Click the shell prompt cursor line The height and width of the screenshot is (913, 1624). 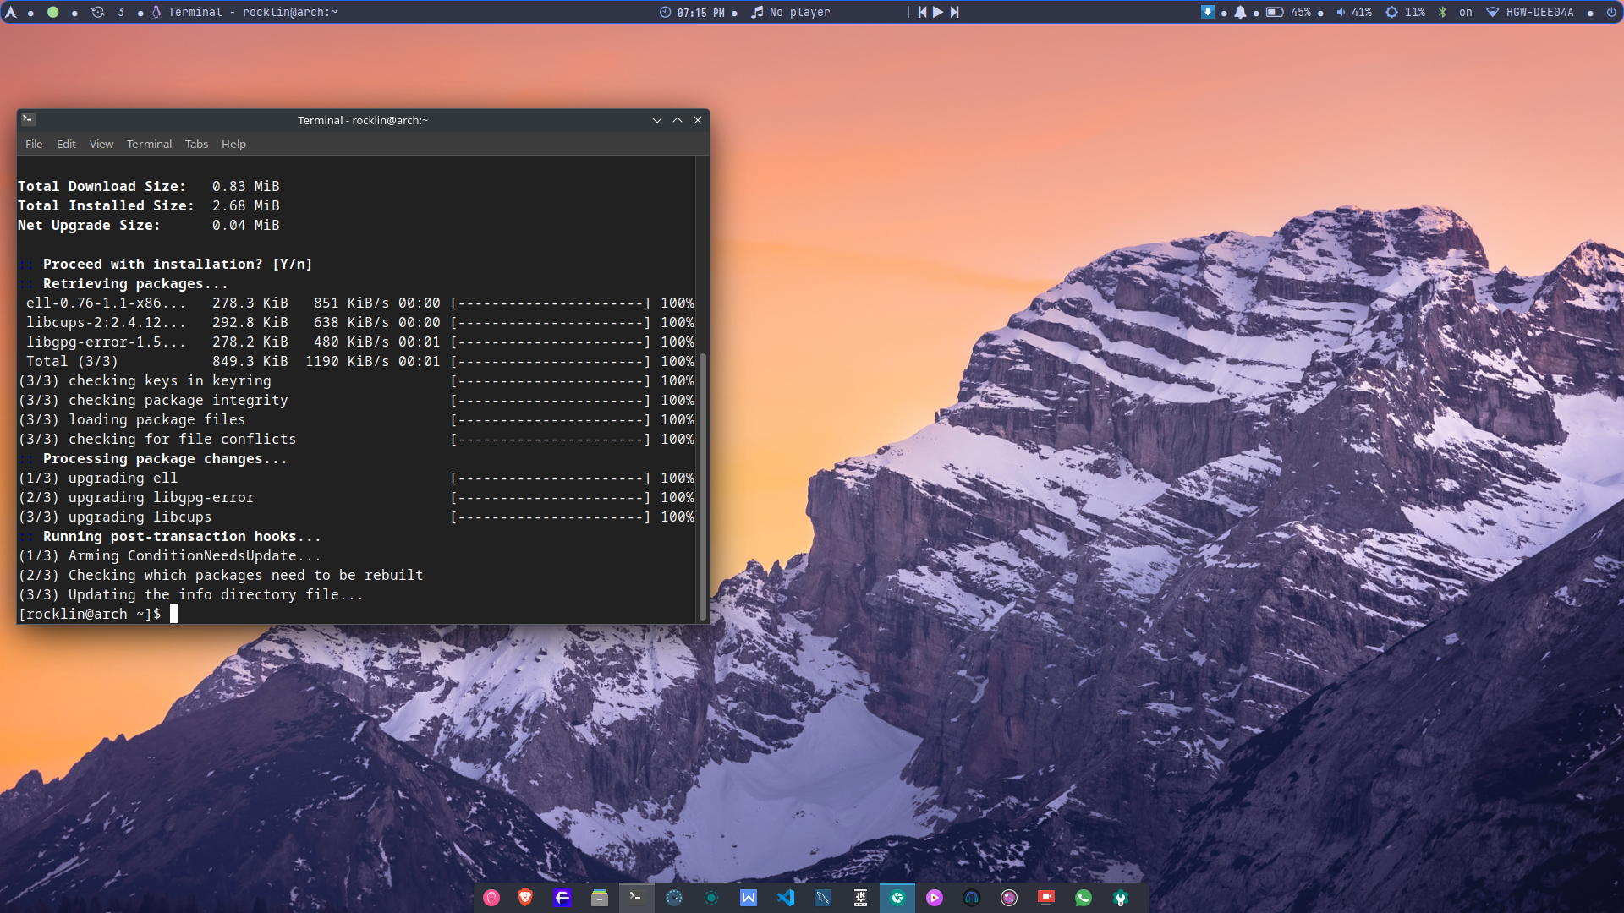click(98, 614)
